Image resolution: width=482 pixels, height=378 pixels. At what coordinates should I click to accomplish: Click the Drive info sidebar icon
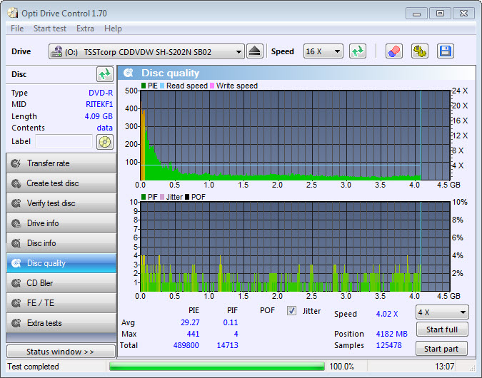click(16, 223)
